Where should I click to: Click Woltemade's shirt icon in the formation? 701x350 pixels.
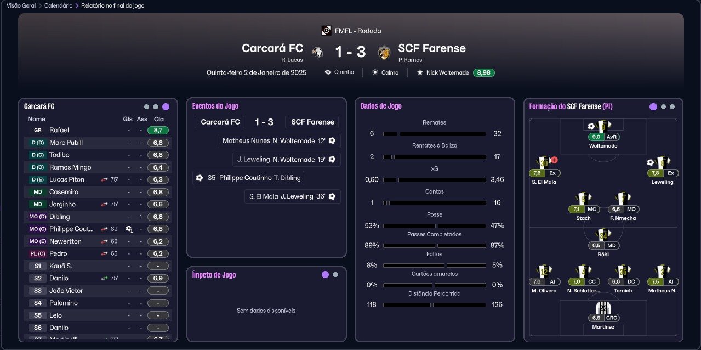click(603, 126)
